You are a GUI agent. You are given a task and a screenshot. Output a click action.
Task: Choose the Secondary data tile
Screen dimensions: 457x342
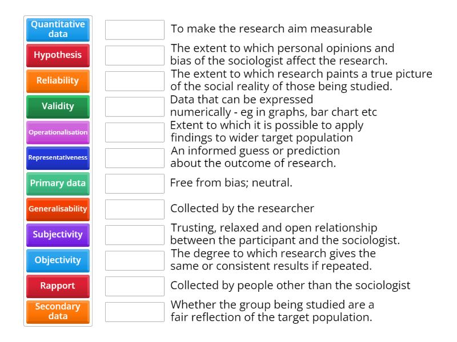[x=58, y=312]
